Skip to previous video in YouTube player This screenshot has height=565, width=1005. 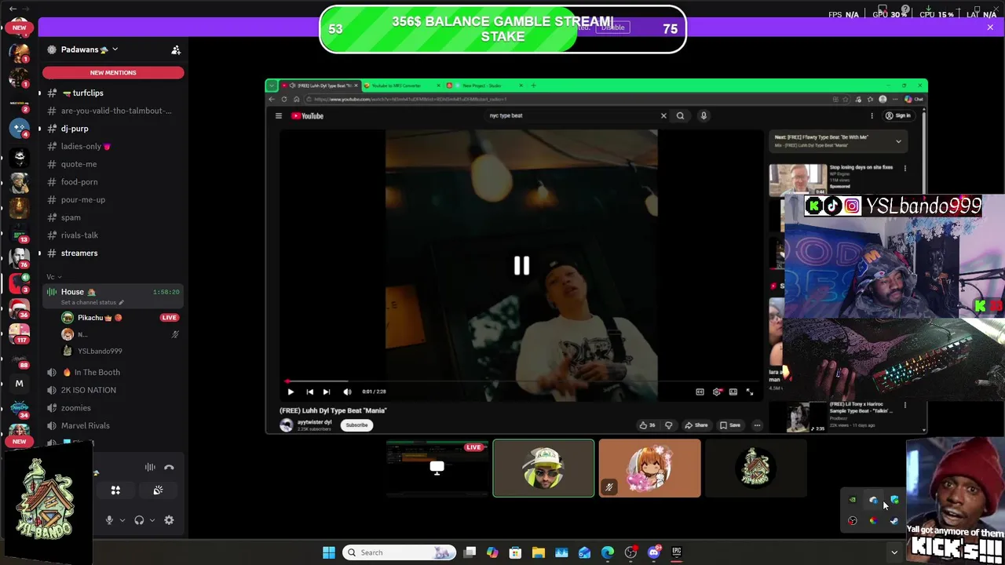coord(309,392)
